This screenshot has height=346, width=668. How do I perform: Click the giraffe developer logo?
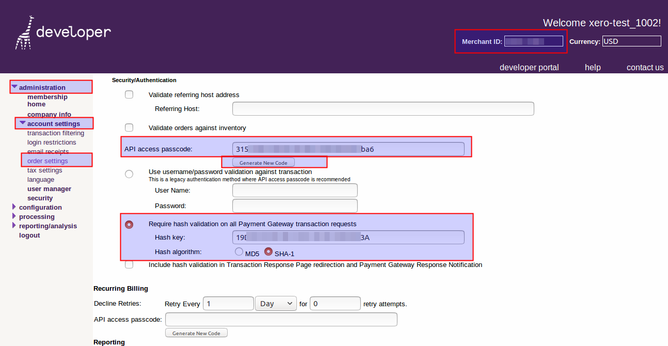(x=63, y=33)
